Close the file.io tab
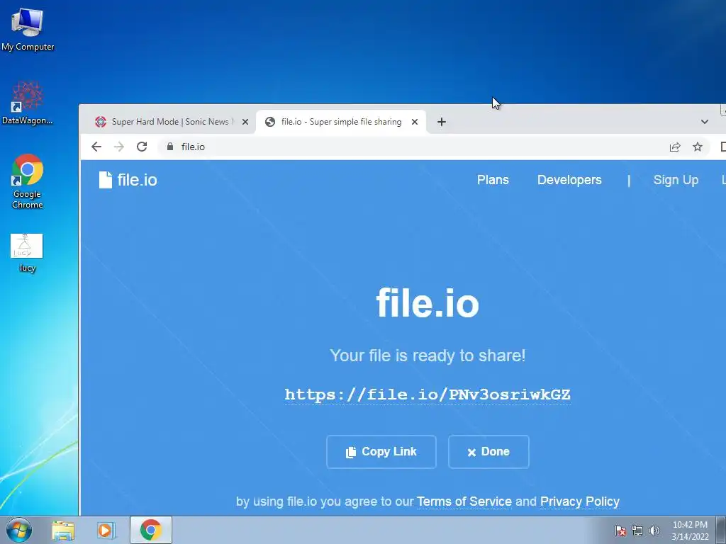The image size is (726, 544). [415, 122]
